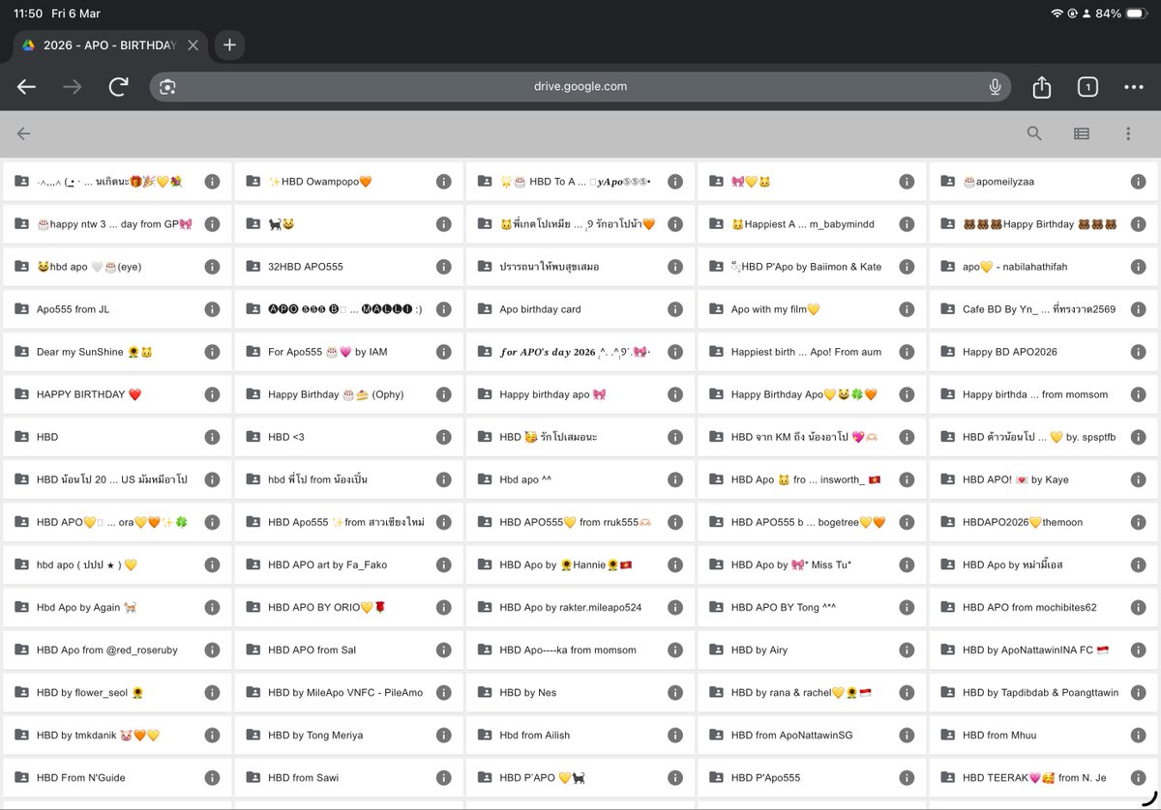Screen dimensions: 1161x810
Task: Open the browser three-dot menu
Action: pyautogui.click(x=1134, y=87)
